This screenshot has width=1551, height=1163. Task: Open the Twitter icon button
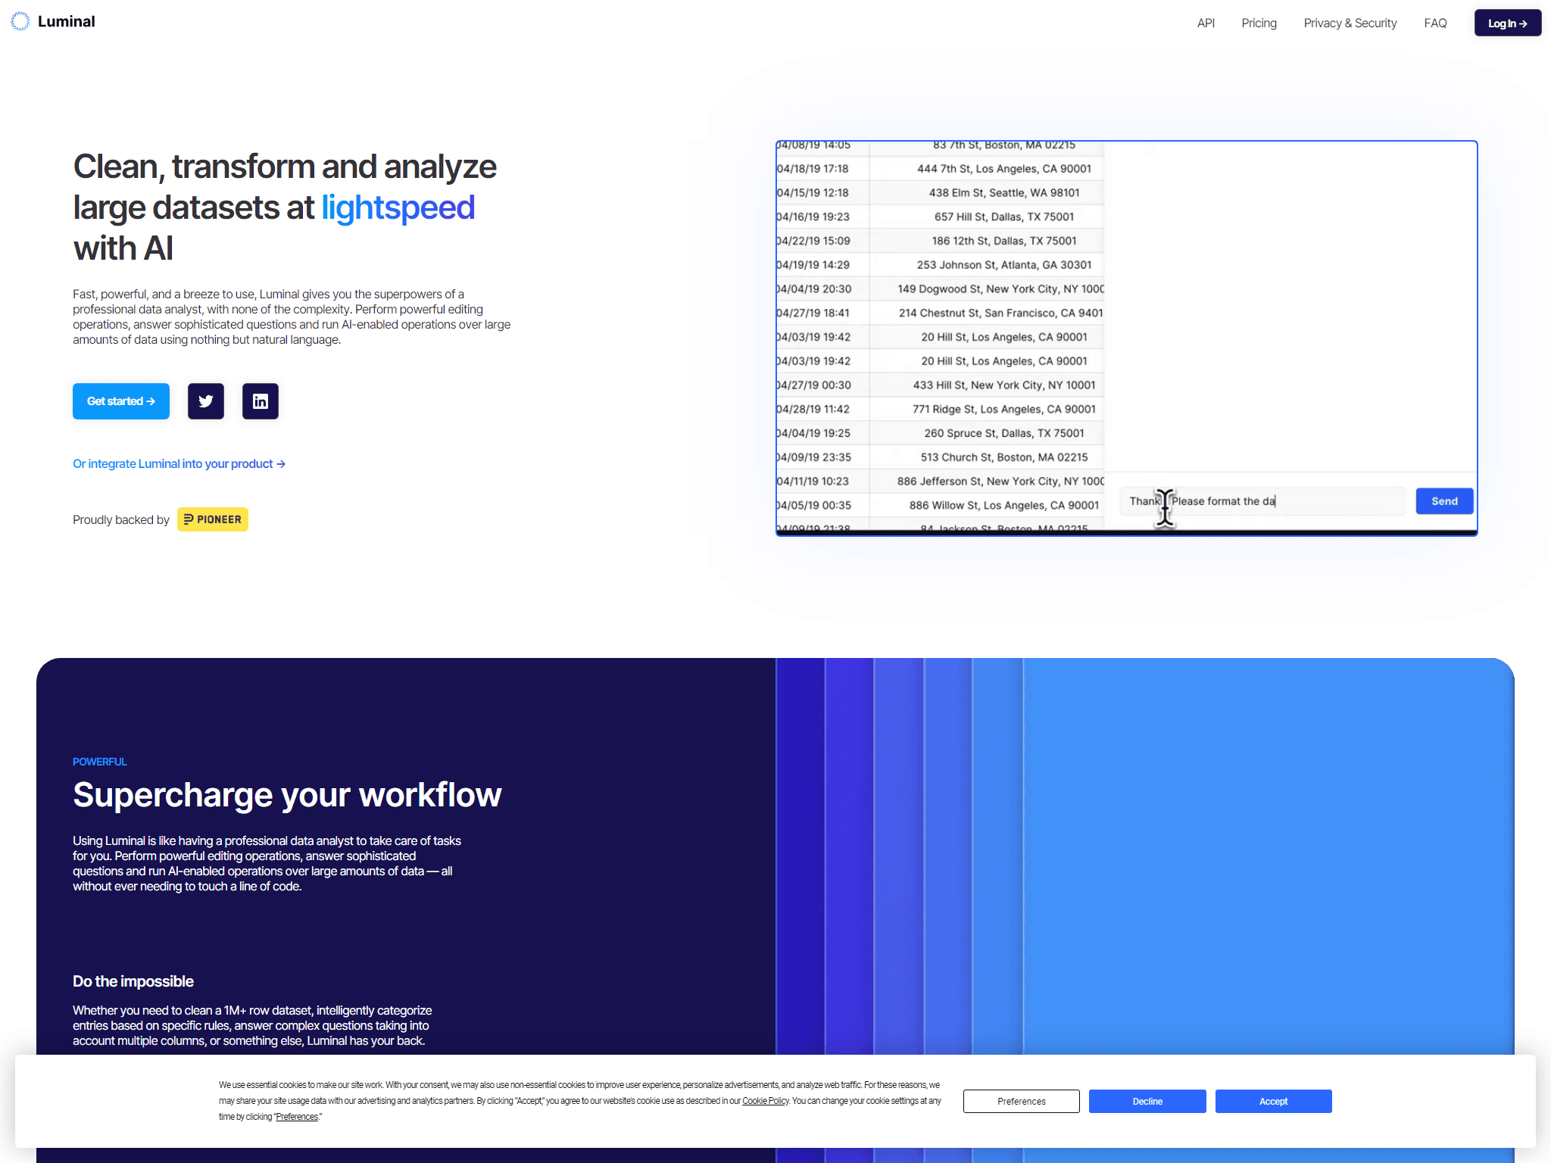pos(206,401)
